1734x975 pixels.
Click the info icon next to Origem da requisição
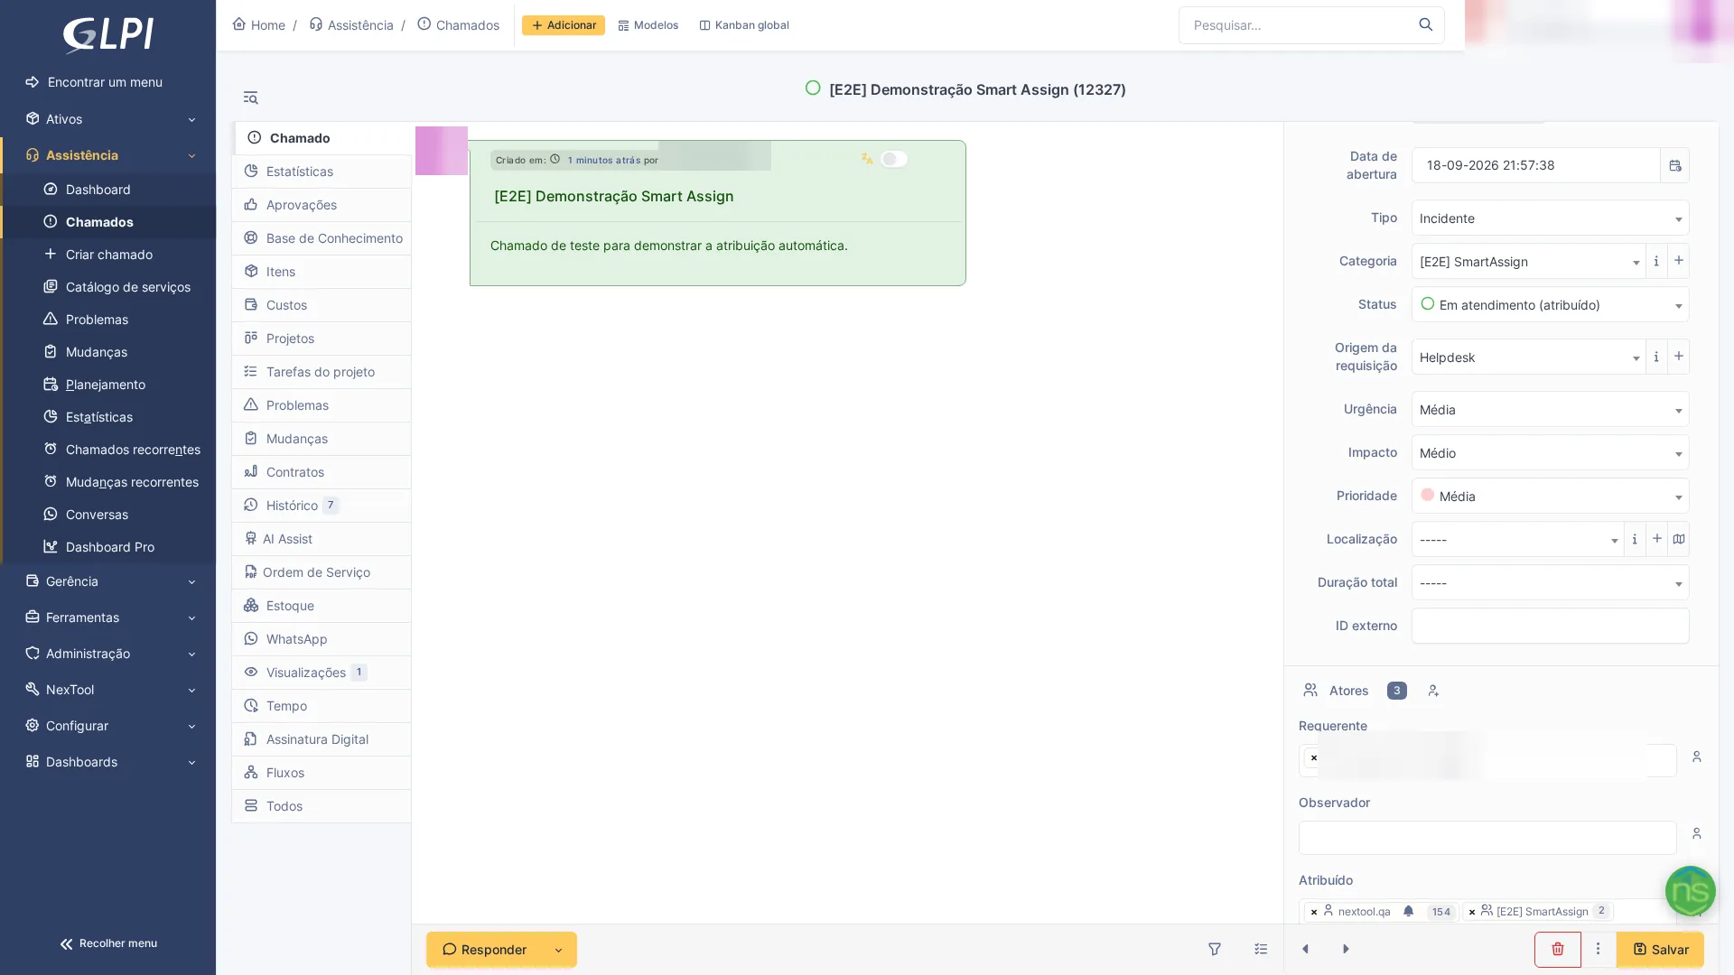(1655, 357)
